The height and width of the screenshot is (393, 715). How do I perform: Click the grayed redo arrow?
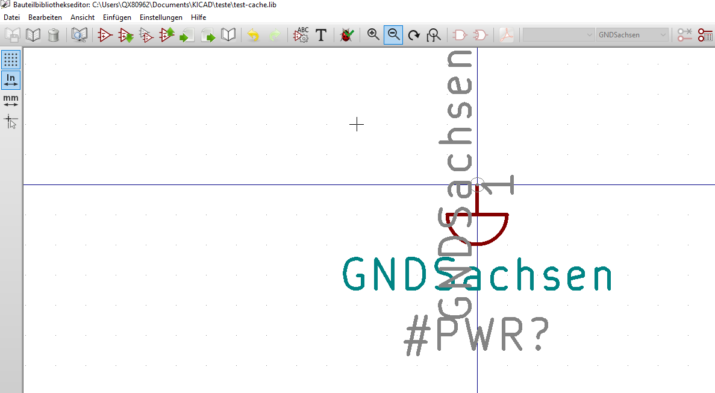[x=275, y=35]
